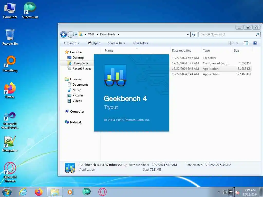
Task: Sort files by the Name column
Action: point(109,51)
